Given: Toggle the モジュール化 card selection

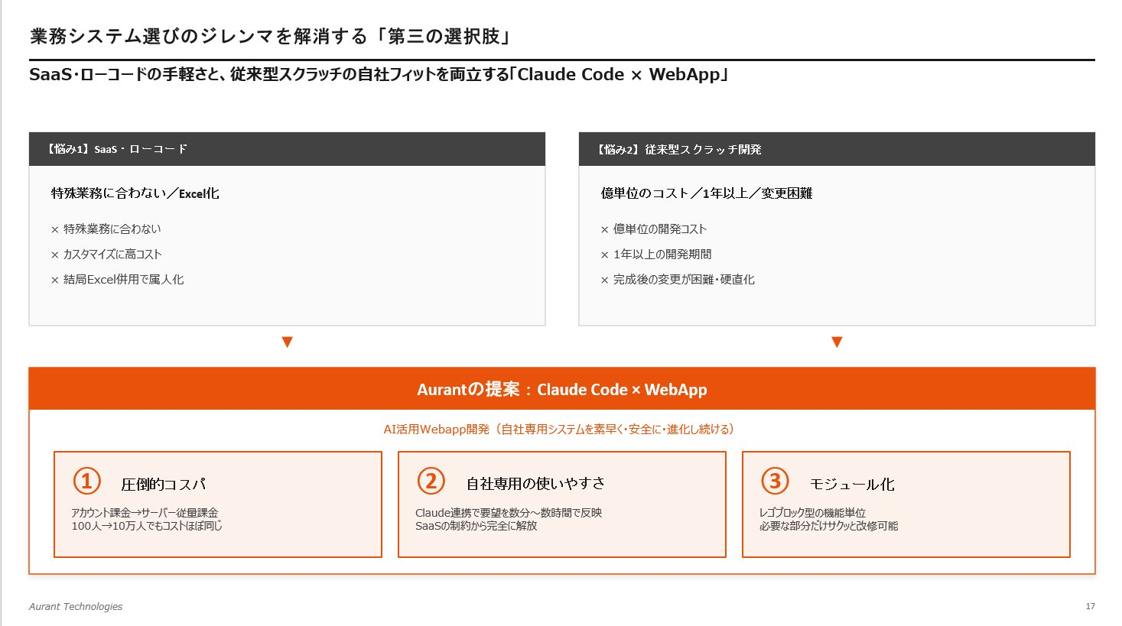Looking at the screenshot, I should pyautogui.click(x=906, y=504).
